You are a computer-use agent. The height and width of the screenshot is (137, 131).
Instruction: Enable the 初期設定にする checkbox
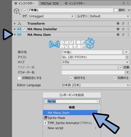(x=19, y=78)
